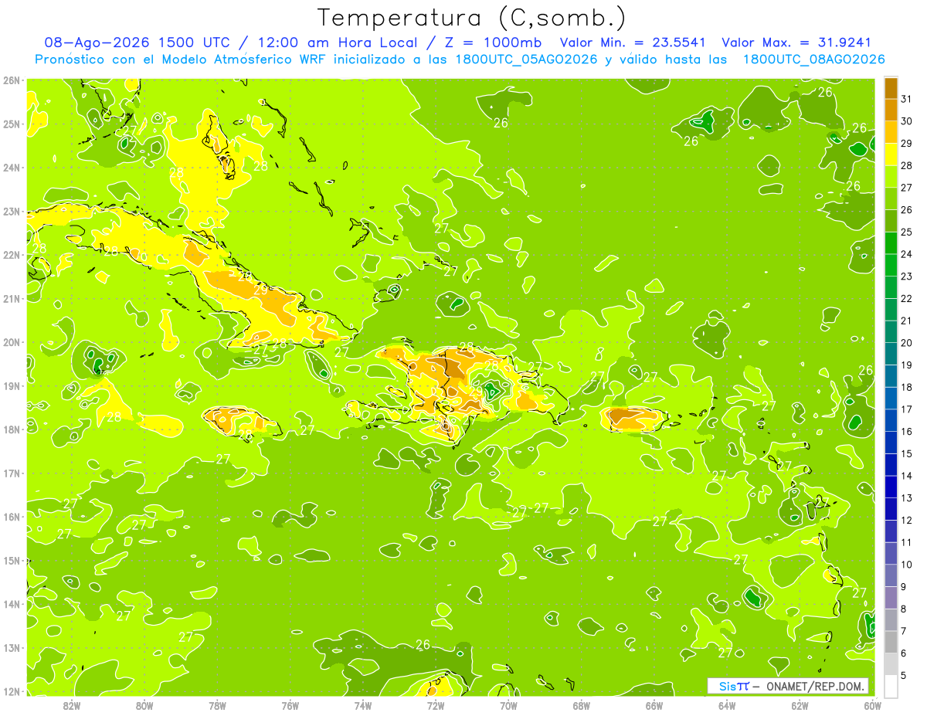Click the "22N" latitude axis label

point(12,255)
